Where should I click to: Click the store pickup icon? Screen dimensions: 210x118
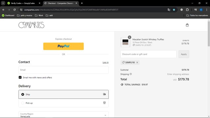pyautogui.click(x=105, y=103)
